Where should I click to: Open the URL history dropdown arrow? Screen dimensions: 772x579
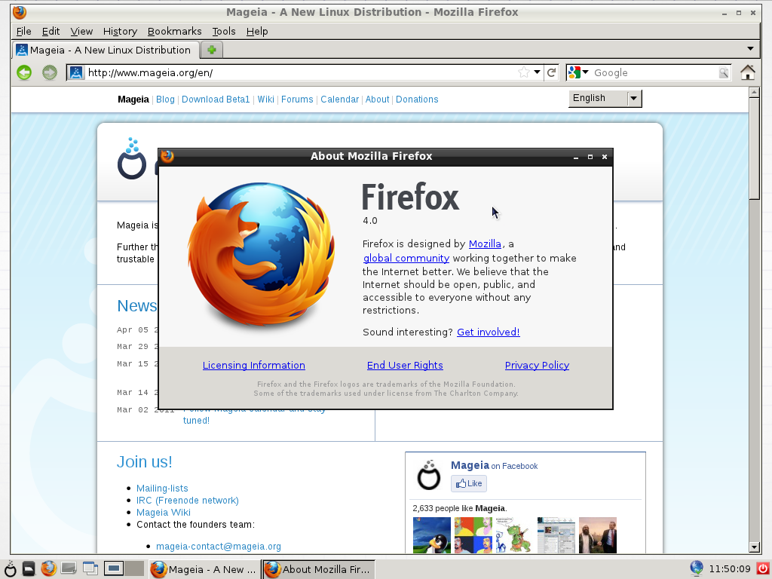tap(537, 72)
